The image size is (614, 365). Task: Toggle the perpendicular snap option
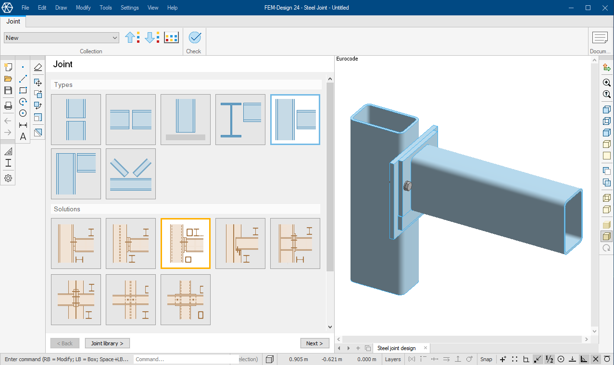tap(572, 359)
